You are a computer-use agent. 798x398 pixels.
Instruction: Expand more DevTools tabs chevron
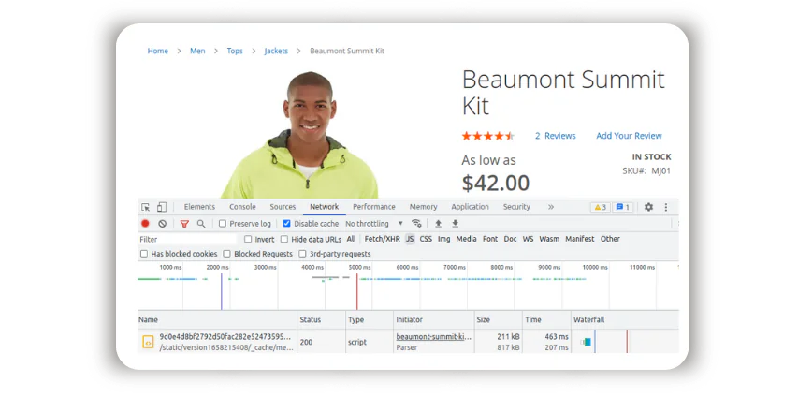(551, 207)
